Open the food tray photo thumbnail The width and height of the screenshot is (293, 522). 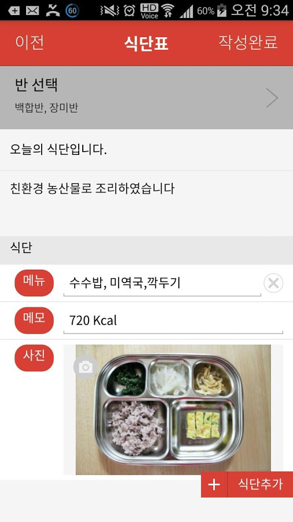[x=173, y=409]
